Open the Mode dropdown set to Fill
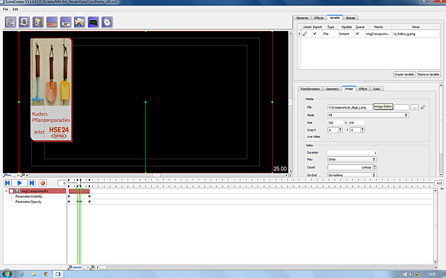 tap(368, 115)
